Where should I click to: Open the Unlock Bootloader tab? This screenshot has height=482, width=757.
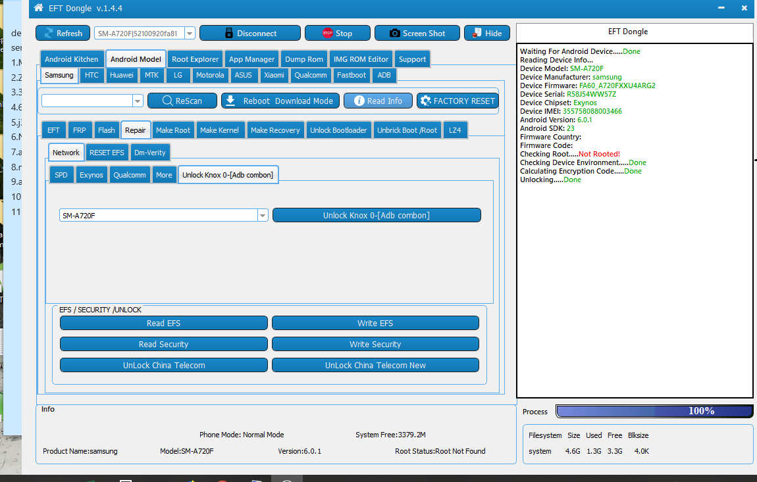(x=338, y=130)
